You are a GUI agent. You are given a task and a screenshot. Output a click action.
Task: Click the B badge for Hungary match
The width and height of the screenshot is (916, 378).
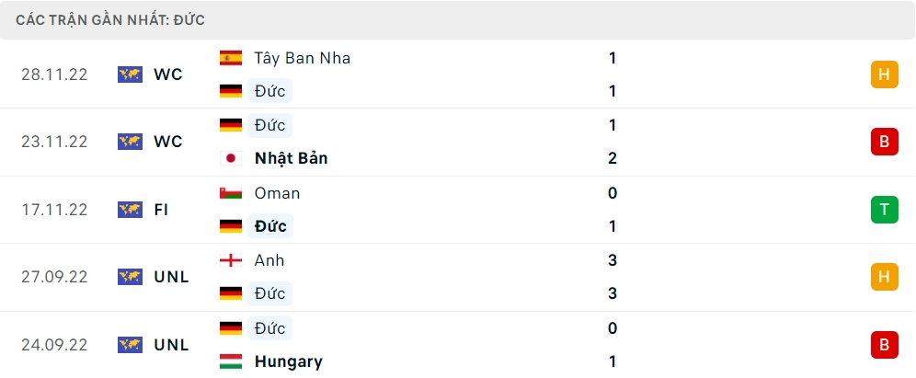click(884, 345)
